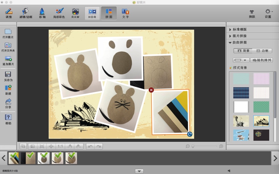Choose the pink gingham background
The width and height of the screenshot is (279, 174).
click(261, 79)
